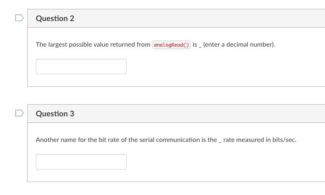Select the Question 2 heading text

point(55,18)
